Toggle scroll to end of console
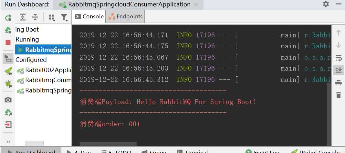Screen dimensions: 345x153 339,70
